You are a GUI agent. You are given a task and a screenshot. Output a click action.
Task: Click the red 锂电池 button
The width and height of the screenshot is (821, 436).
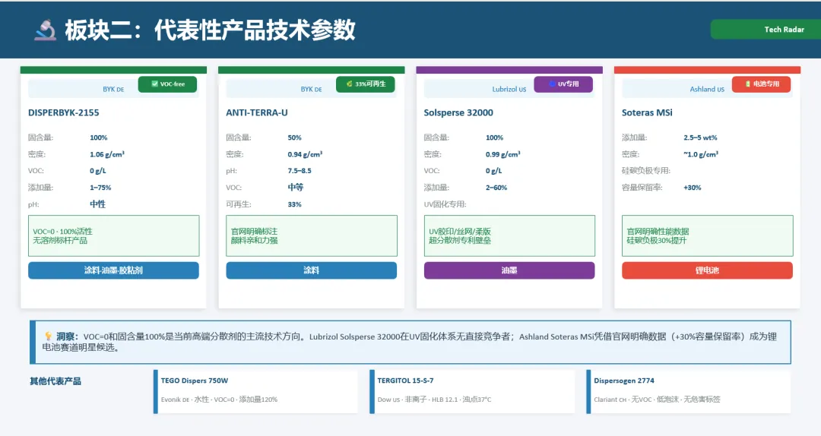[x=708, y=270]
